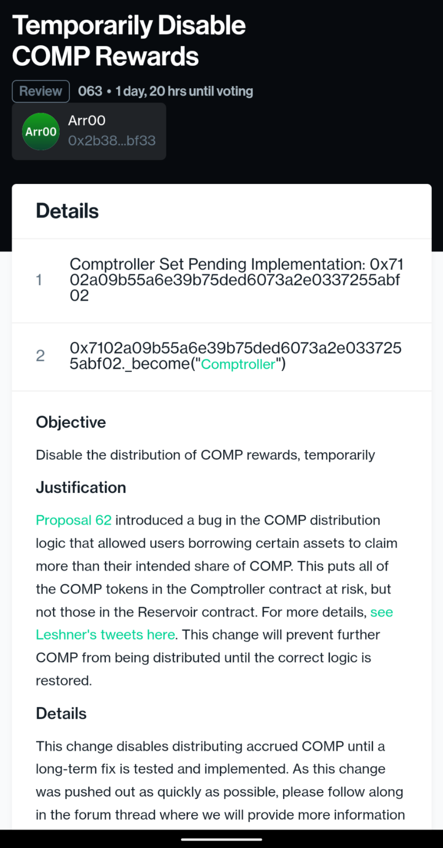Tap the bottom home indicator bar
Image resolution: width=443 pixels, height=848 pixels.
click(x=221, y=839)
